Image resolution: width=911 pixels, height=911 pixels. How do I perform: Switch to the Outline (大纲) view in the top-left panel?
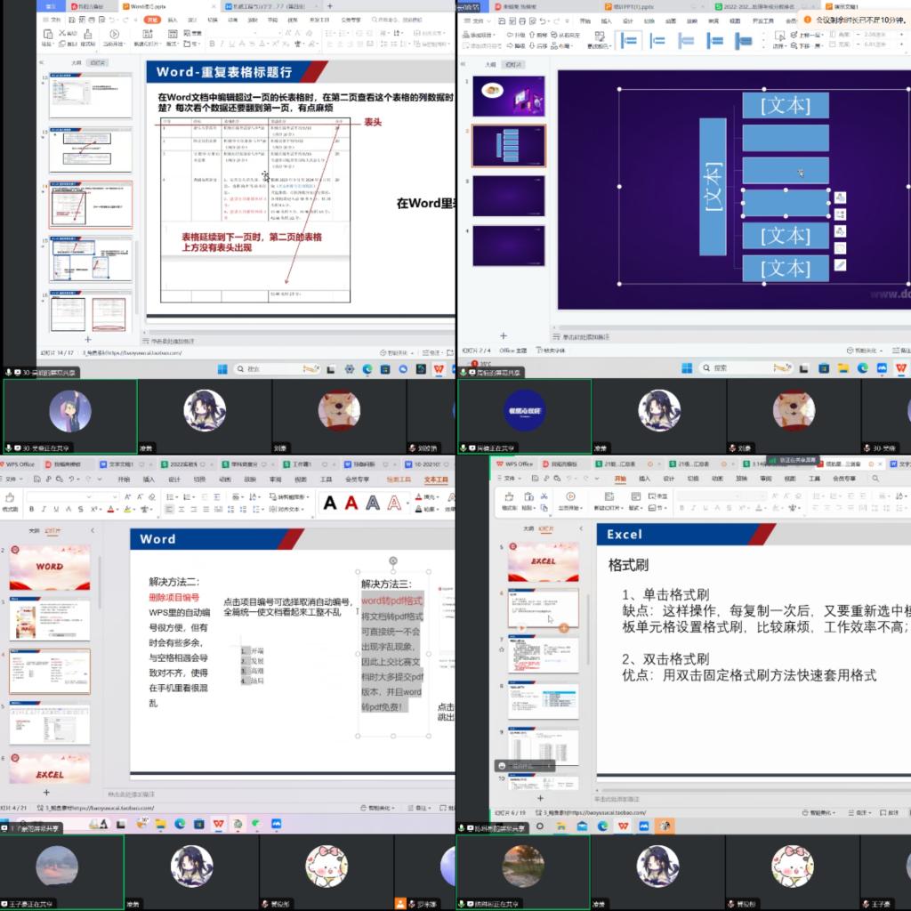pyautogui.click(x=77, y=63)
